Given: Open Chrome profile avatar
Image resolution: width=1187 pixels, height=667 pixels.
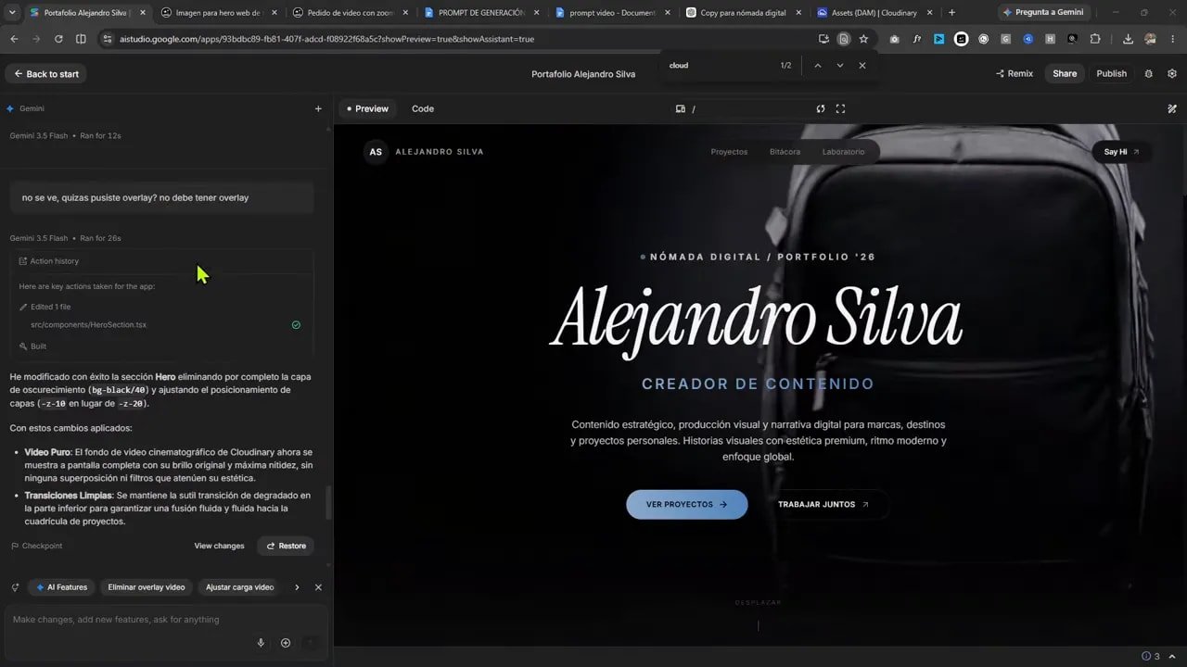Looking at the screenshot, I should click(1151, 39).
